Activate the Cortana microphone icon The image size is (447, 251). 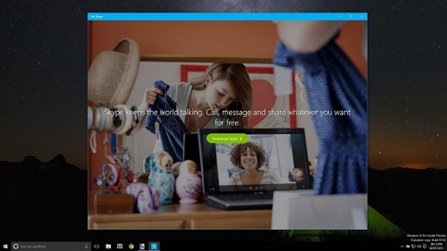point(86,246)
